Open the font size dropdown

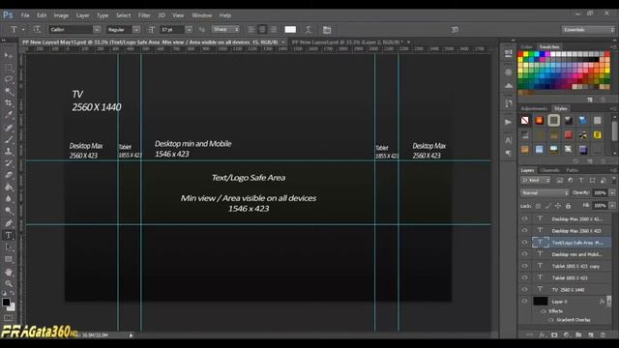189,30
